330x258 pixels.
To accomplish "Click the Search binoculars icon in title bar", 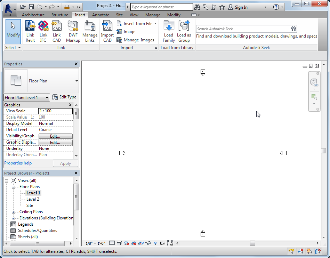I will [x=197, y=7].
